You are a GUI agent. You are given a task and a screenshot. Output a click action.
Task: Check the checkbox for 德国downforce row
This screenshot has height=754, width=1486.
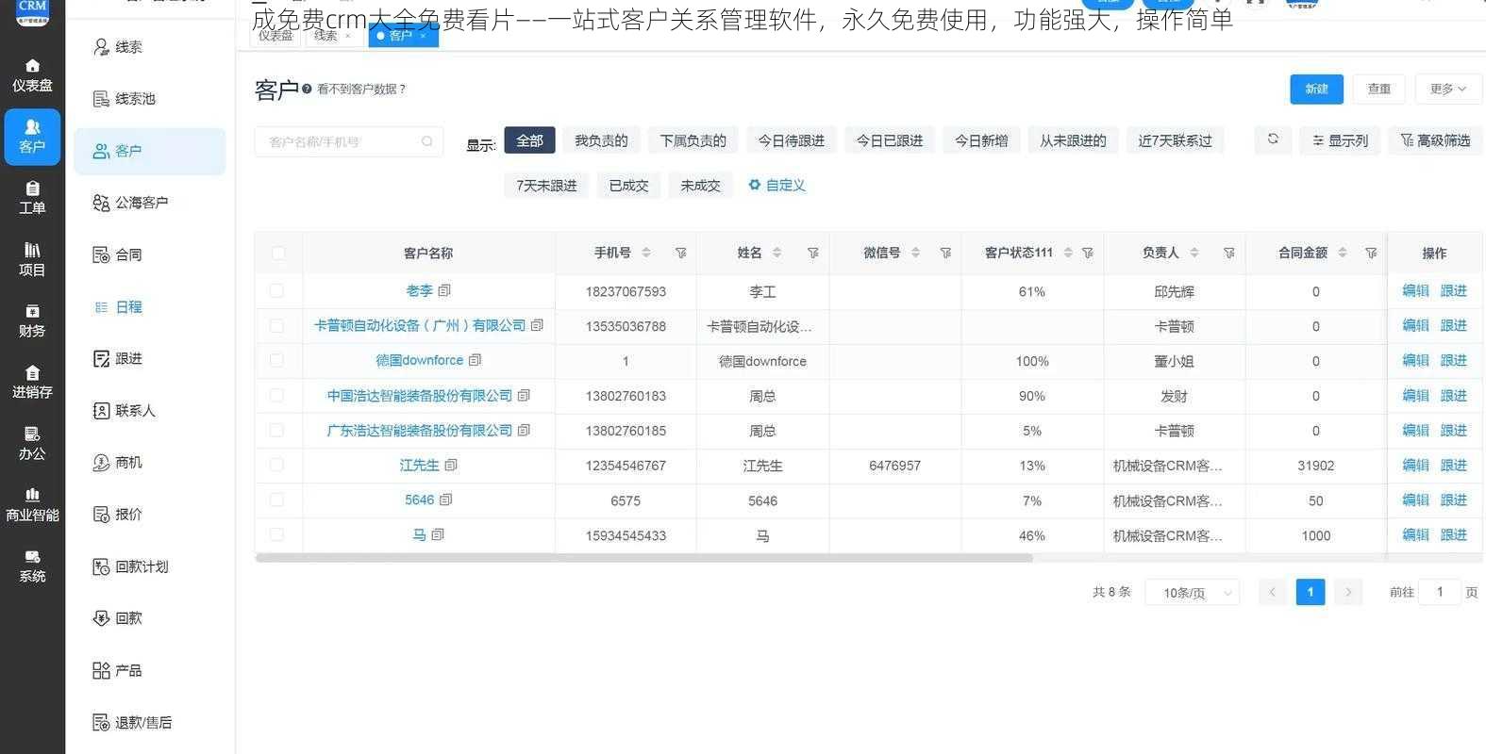pos(276,360)
